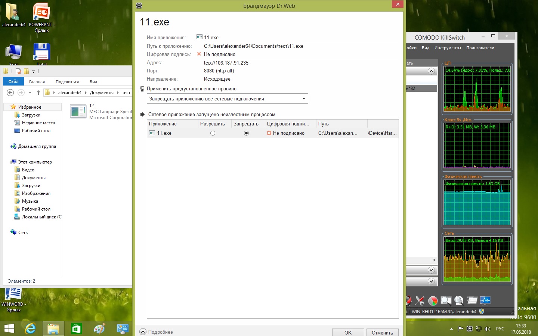
Task: Click the Путь column header
Action: 342,124
